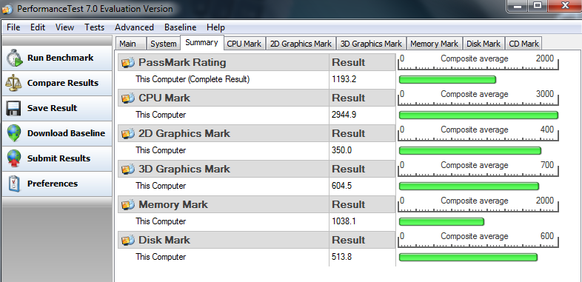Click the Memory Mark green result bar
582x282 pixels.
[441, 221]
